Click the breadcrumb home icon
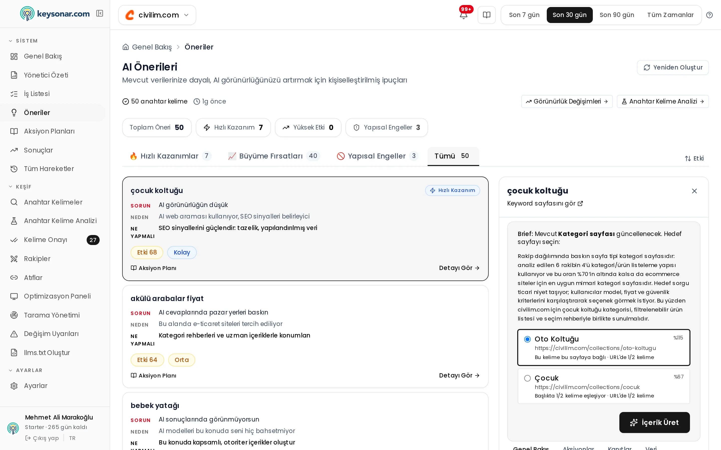This screenshot has height=450, width=721. 126,47
